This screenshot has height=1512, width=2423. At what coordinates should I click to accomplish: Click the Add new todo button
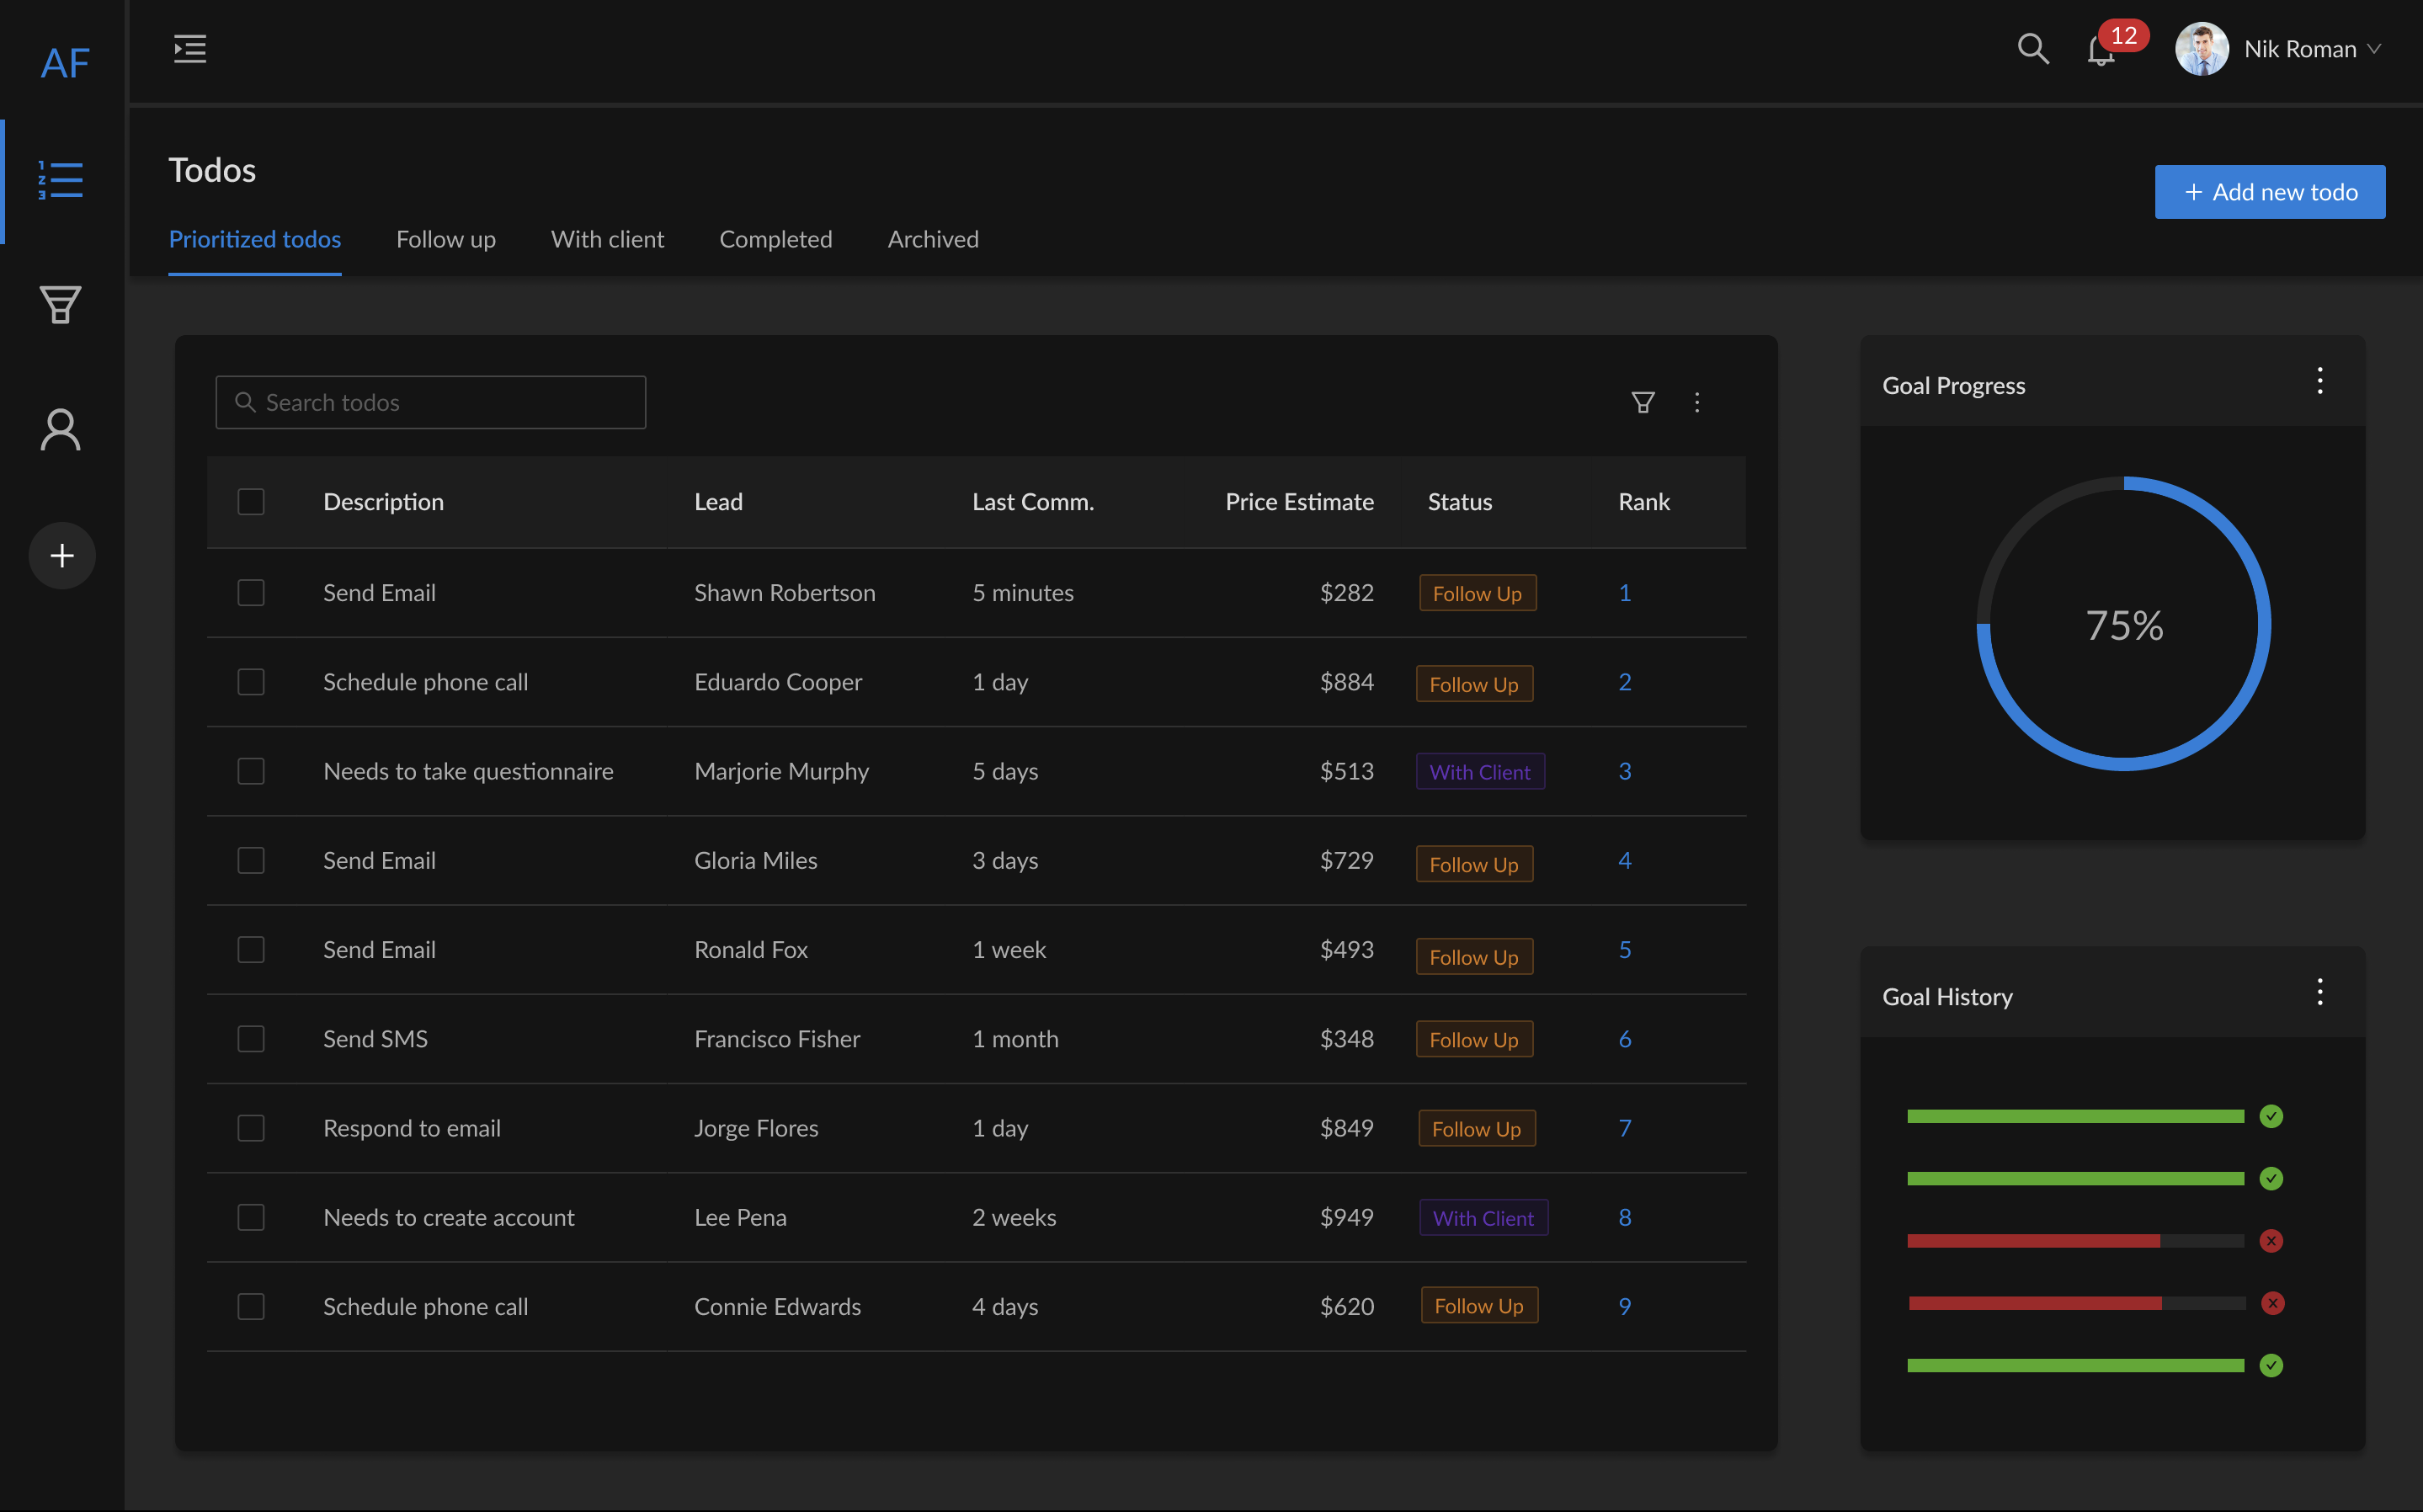[2269, 192]
